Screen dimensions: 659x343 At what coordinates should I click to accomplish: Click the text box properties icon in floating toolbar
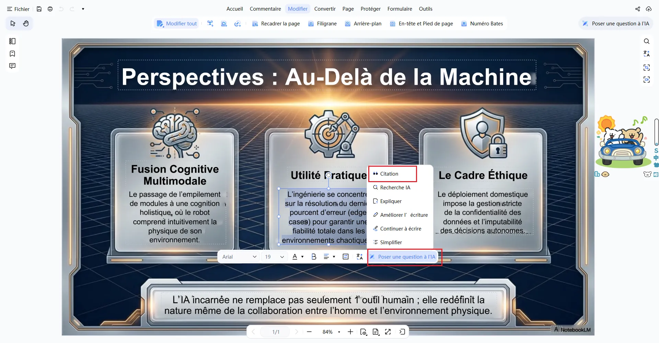click(x=346, y=257)
